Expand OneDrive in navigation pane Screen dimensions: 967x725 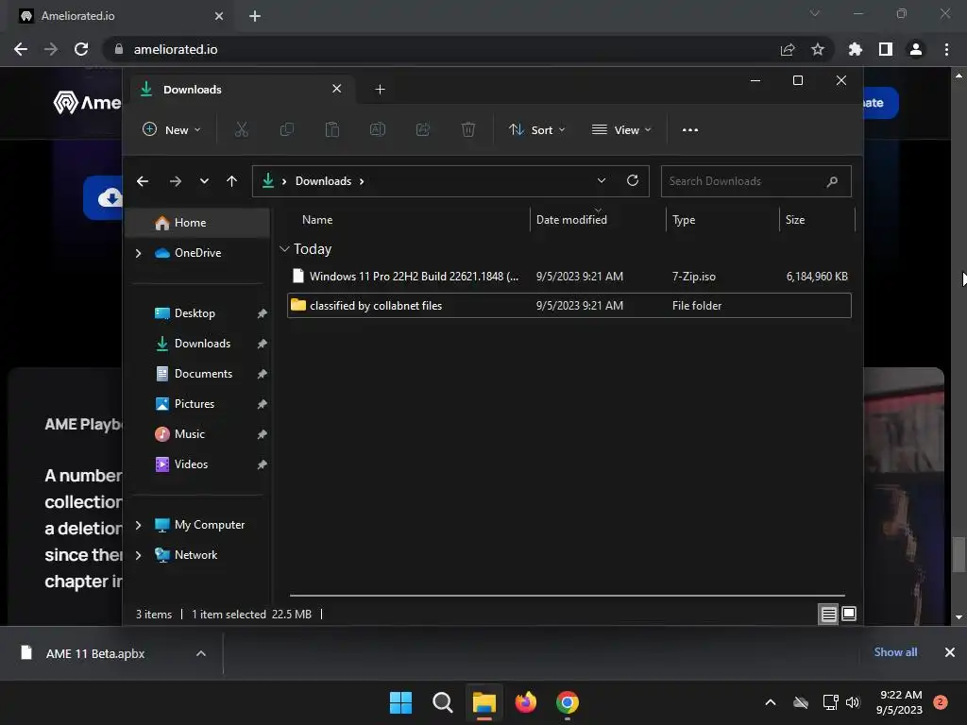point(138,253)
